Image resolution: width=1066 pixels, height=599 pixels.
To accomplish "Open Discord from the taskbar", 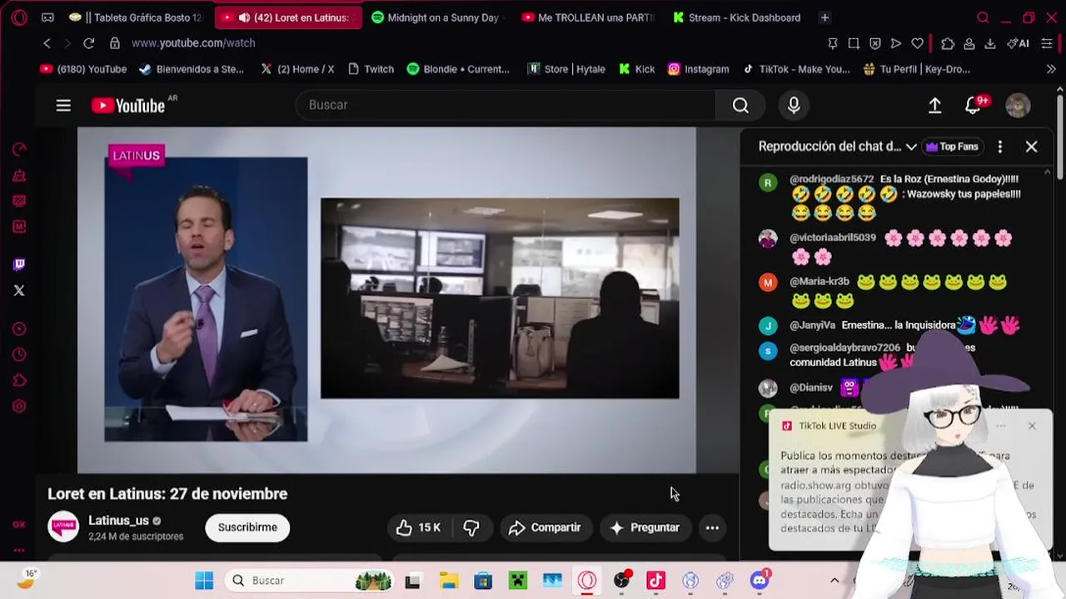I will click(x=760, y=581).
